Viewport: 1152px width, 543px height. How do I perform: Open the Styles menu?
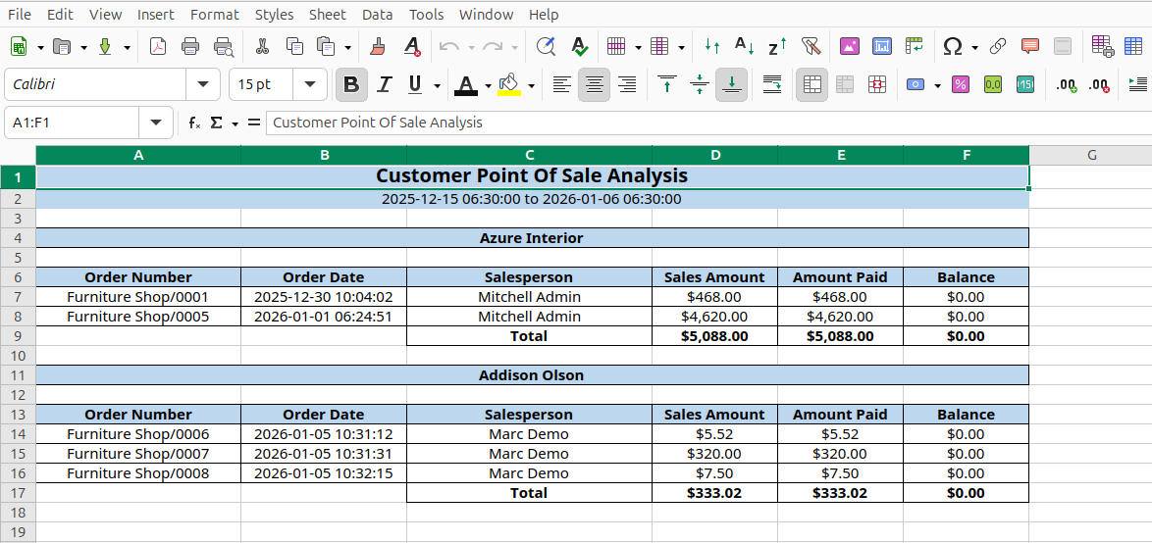click(274, 14)
